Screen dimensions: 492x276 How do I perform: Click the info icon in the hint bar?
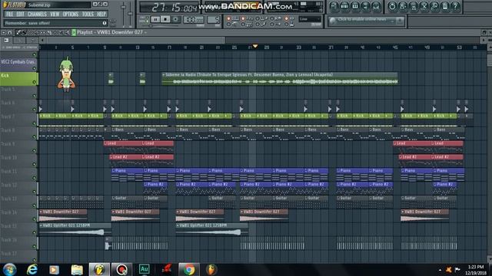(105, 23)
